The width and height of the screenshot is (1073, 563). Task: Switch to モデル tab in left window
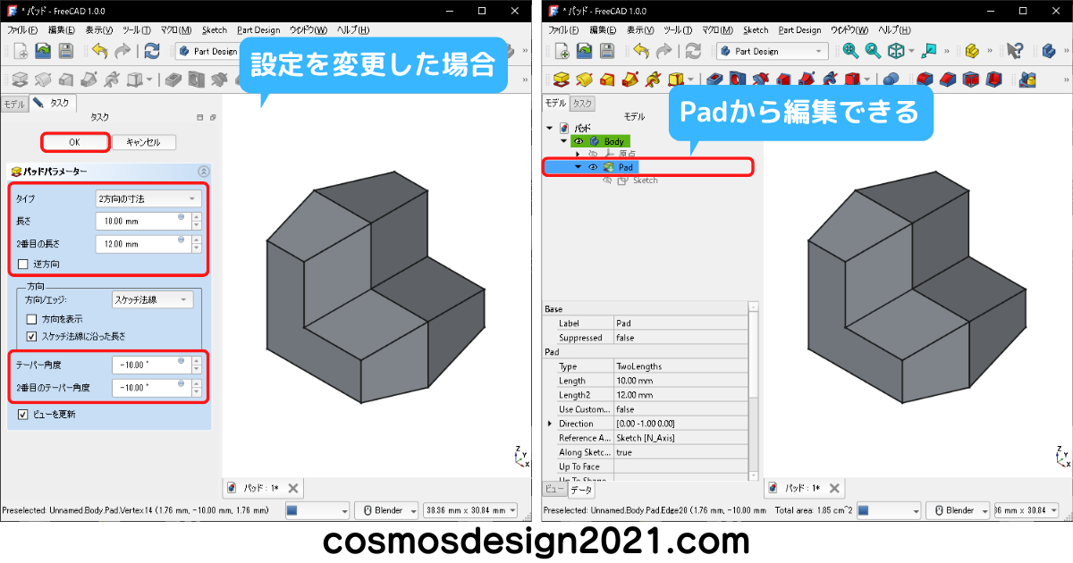[14, 104]
